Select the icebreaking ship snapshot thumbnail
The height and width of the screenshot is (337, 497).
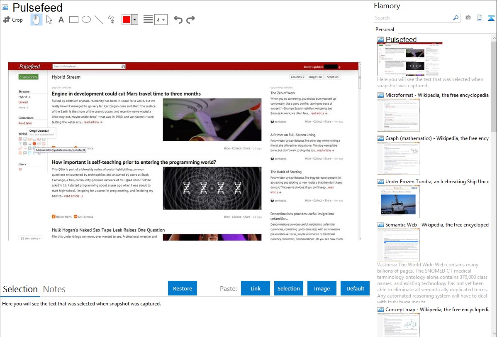pyautogui.click(x=398, y=202)
